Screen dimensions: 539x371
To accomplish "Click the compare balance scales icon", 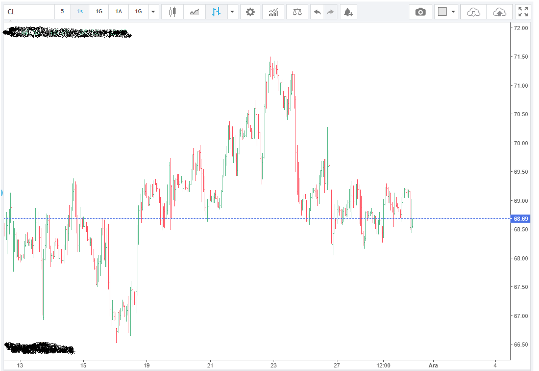I will tap(297, 12).
